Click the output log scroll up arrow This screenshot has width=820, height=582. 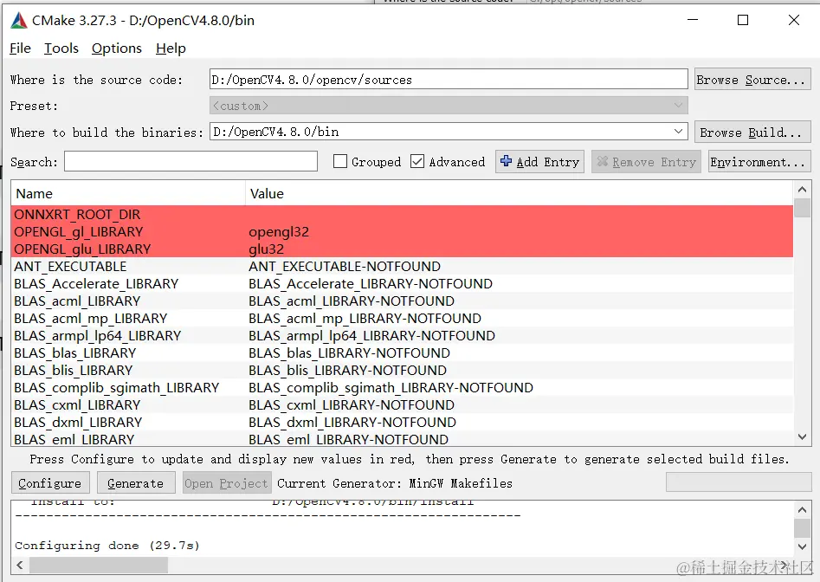click(x=802, y=509)
